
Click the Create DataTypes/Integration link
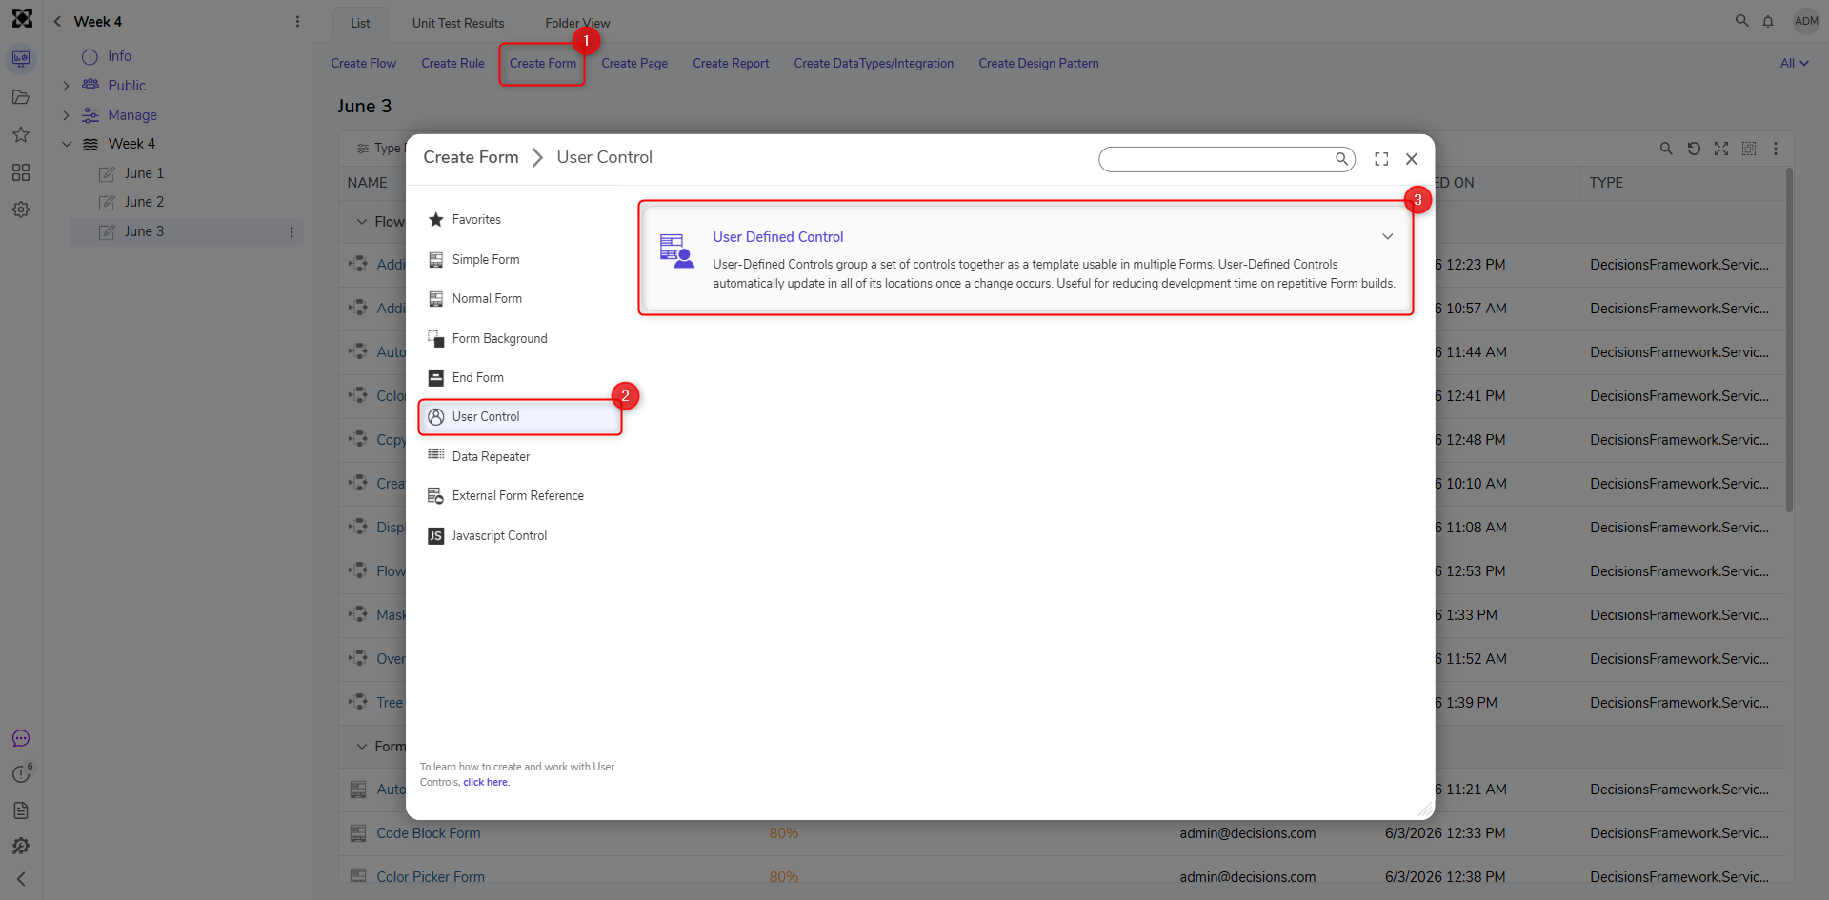pos(874,64)
